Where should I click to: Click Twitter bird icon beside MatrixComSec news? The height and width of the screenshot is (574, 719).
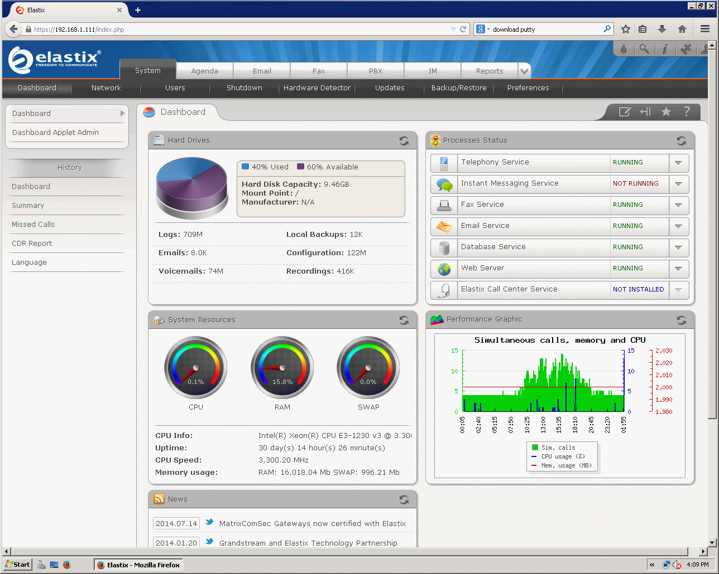click(x=209, y=523)
